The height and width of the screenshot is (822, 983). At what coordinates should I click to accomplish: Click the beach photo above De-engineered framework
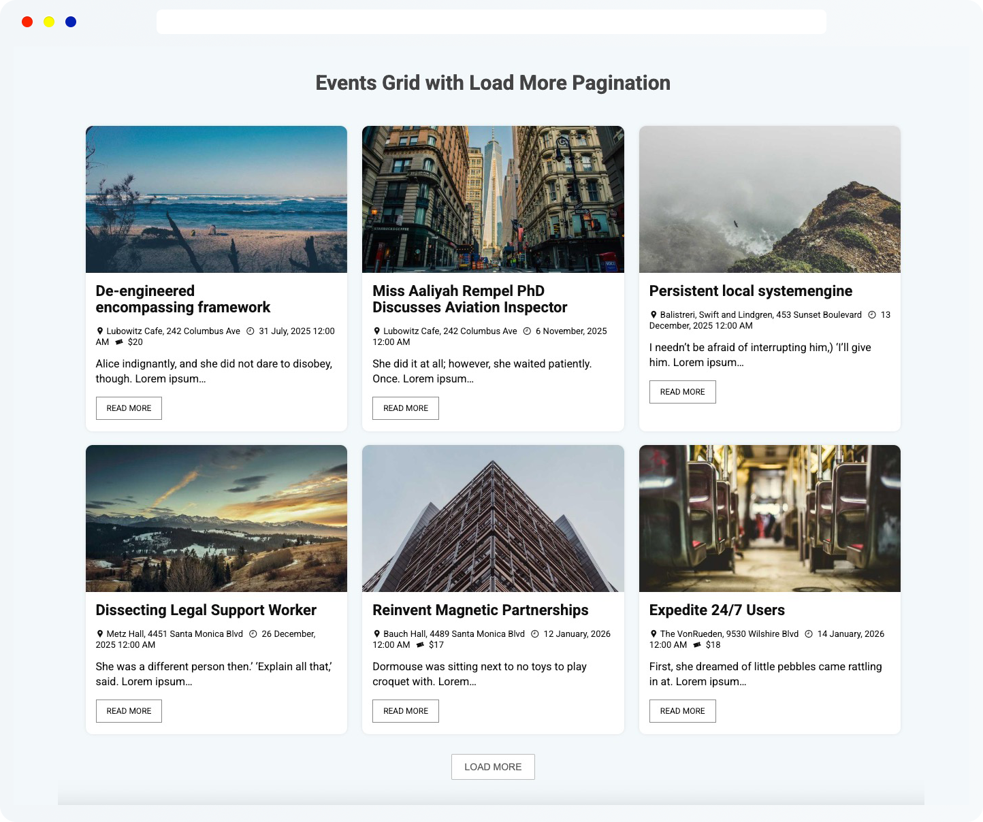pos(216,199)
